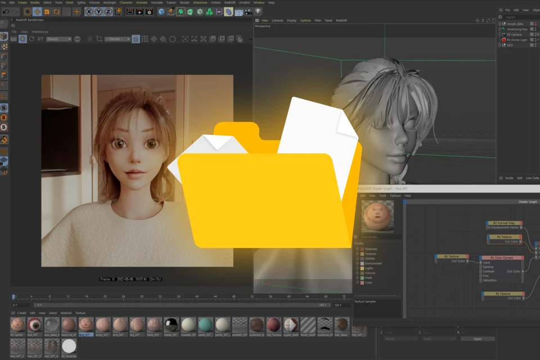Activate the Scale tool
Image resolution: width=540 pixels, height=360 pixels.
[47, 12]
